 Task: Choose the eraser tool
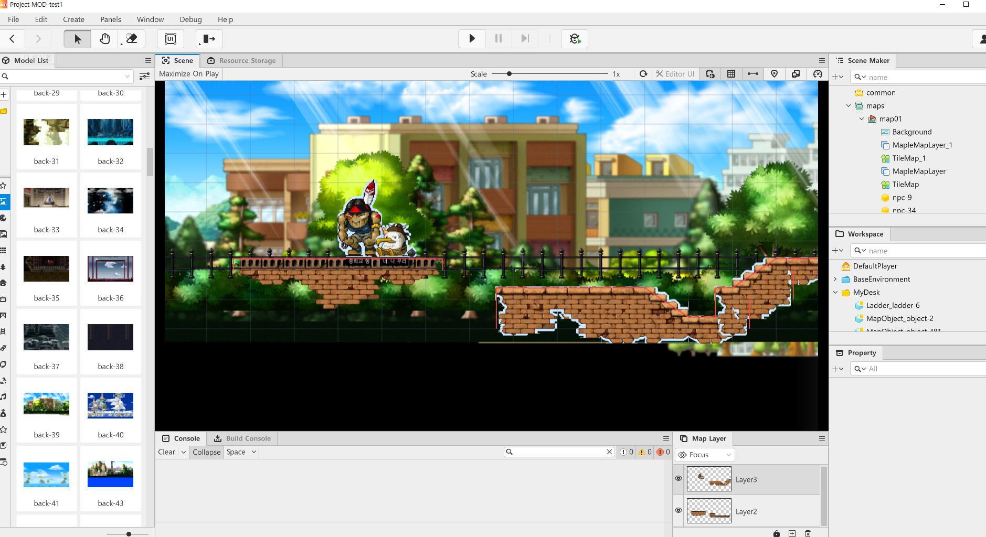pyautogui.click(x=132, y=39)
